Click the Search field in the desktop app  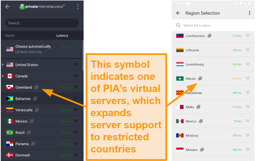pyautogui.click(x=42, y=23)
